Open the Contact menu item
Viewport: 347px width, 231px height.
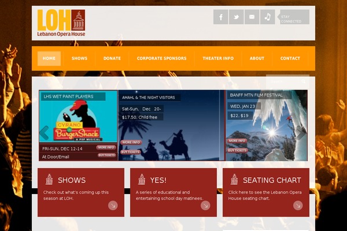pos(290,58)
